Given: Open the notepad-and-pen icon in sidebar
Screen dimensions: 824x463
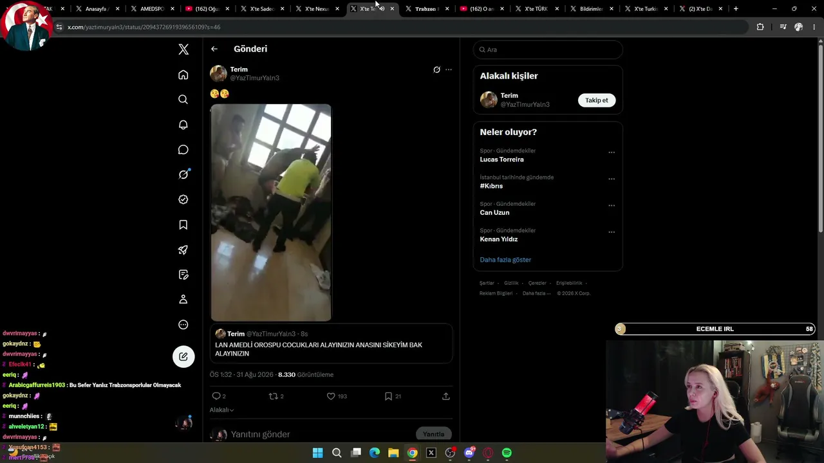Looking at the screenshot, I should click(x=183, y=275).
